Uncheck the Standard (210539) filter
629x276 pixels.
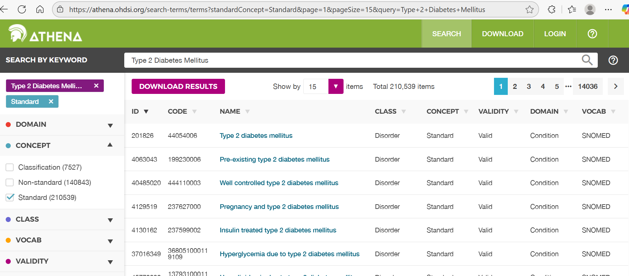click(x=10, y=197)
